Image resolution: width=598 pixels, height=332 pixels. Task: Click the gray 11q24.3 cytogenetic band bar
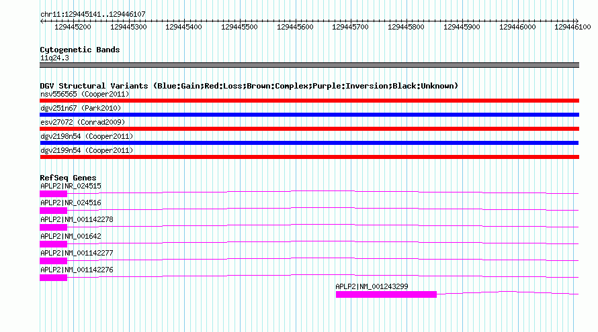pyautogui.click(x=309, y=65)
